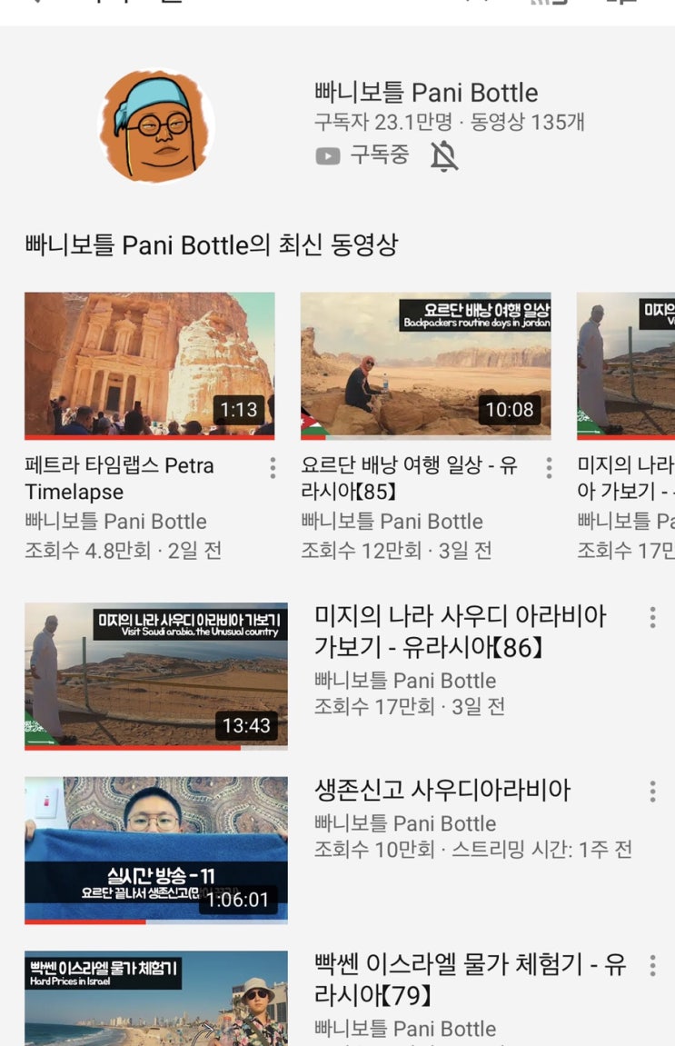Screen dimensions: 675x1046
Task: Open the 페트라 타임랩스 Petra Timelapse title
Action: tap(119, 478)
